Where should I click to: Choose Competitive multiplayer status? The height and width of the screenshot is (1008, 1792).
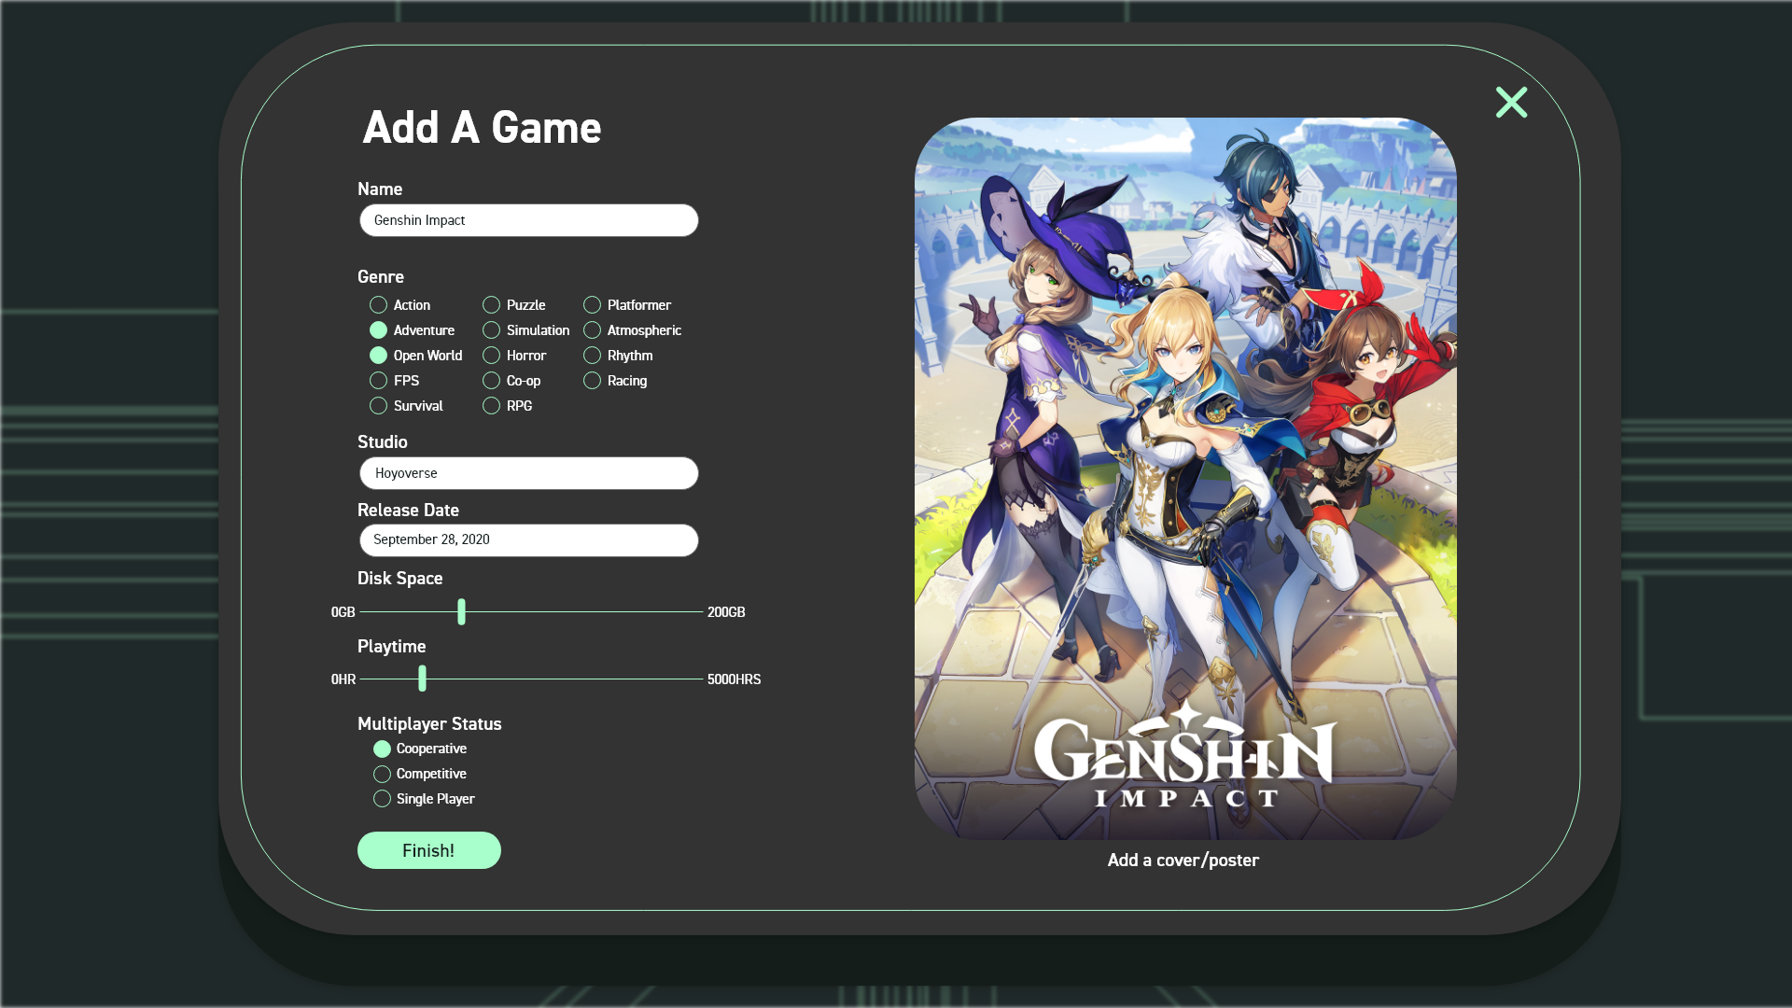point(382,775)
